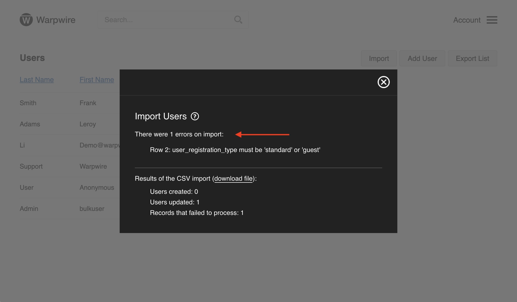
Task: Click the search magnifier icon
Action: point(238,20)
